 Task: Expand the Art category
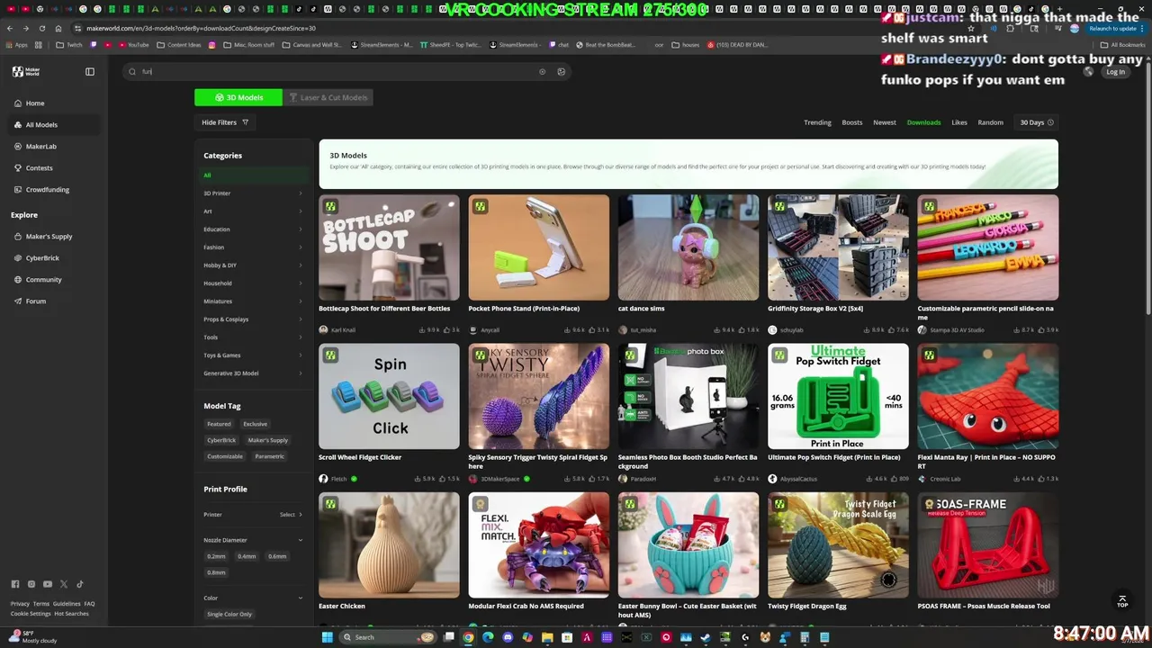tap(253, 211)
